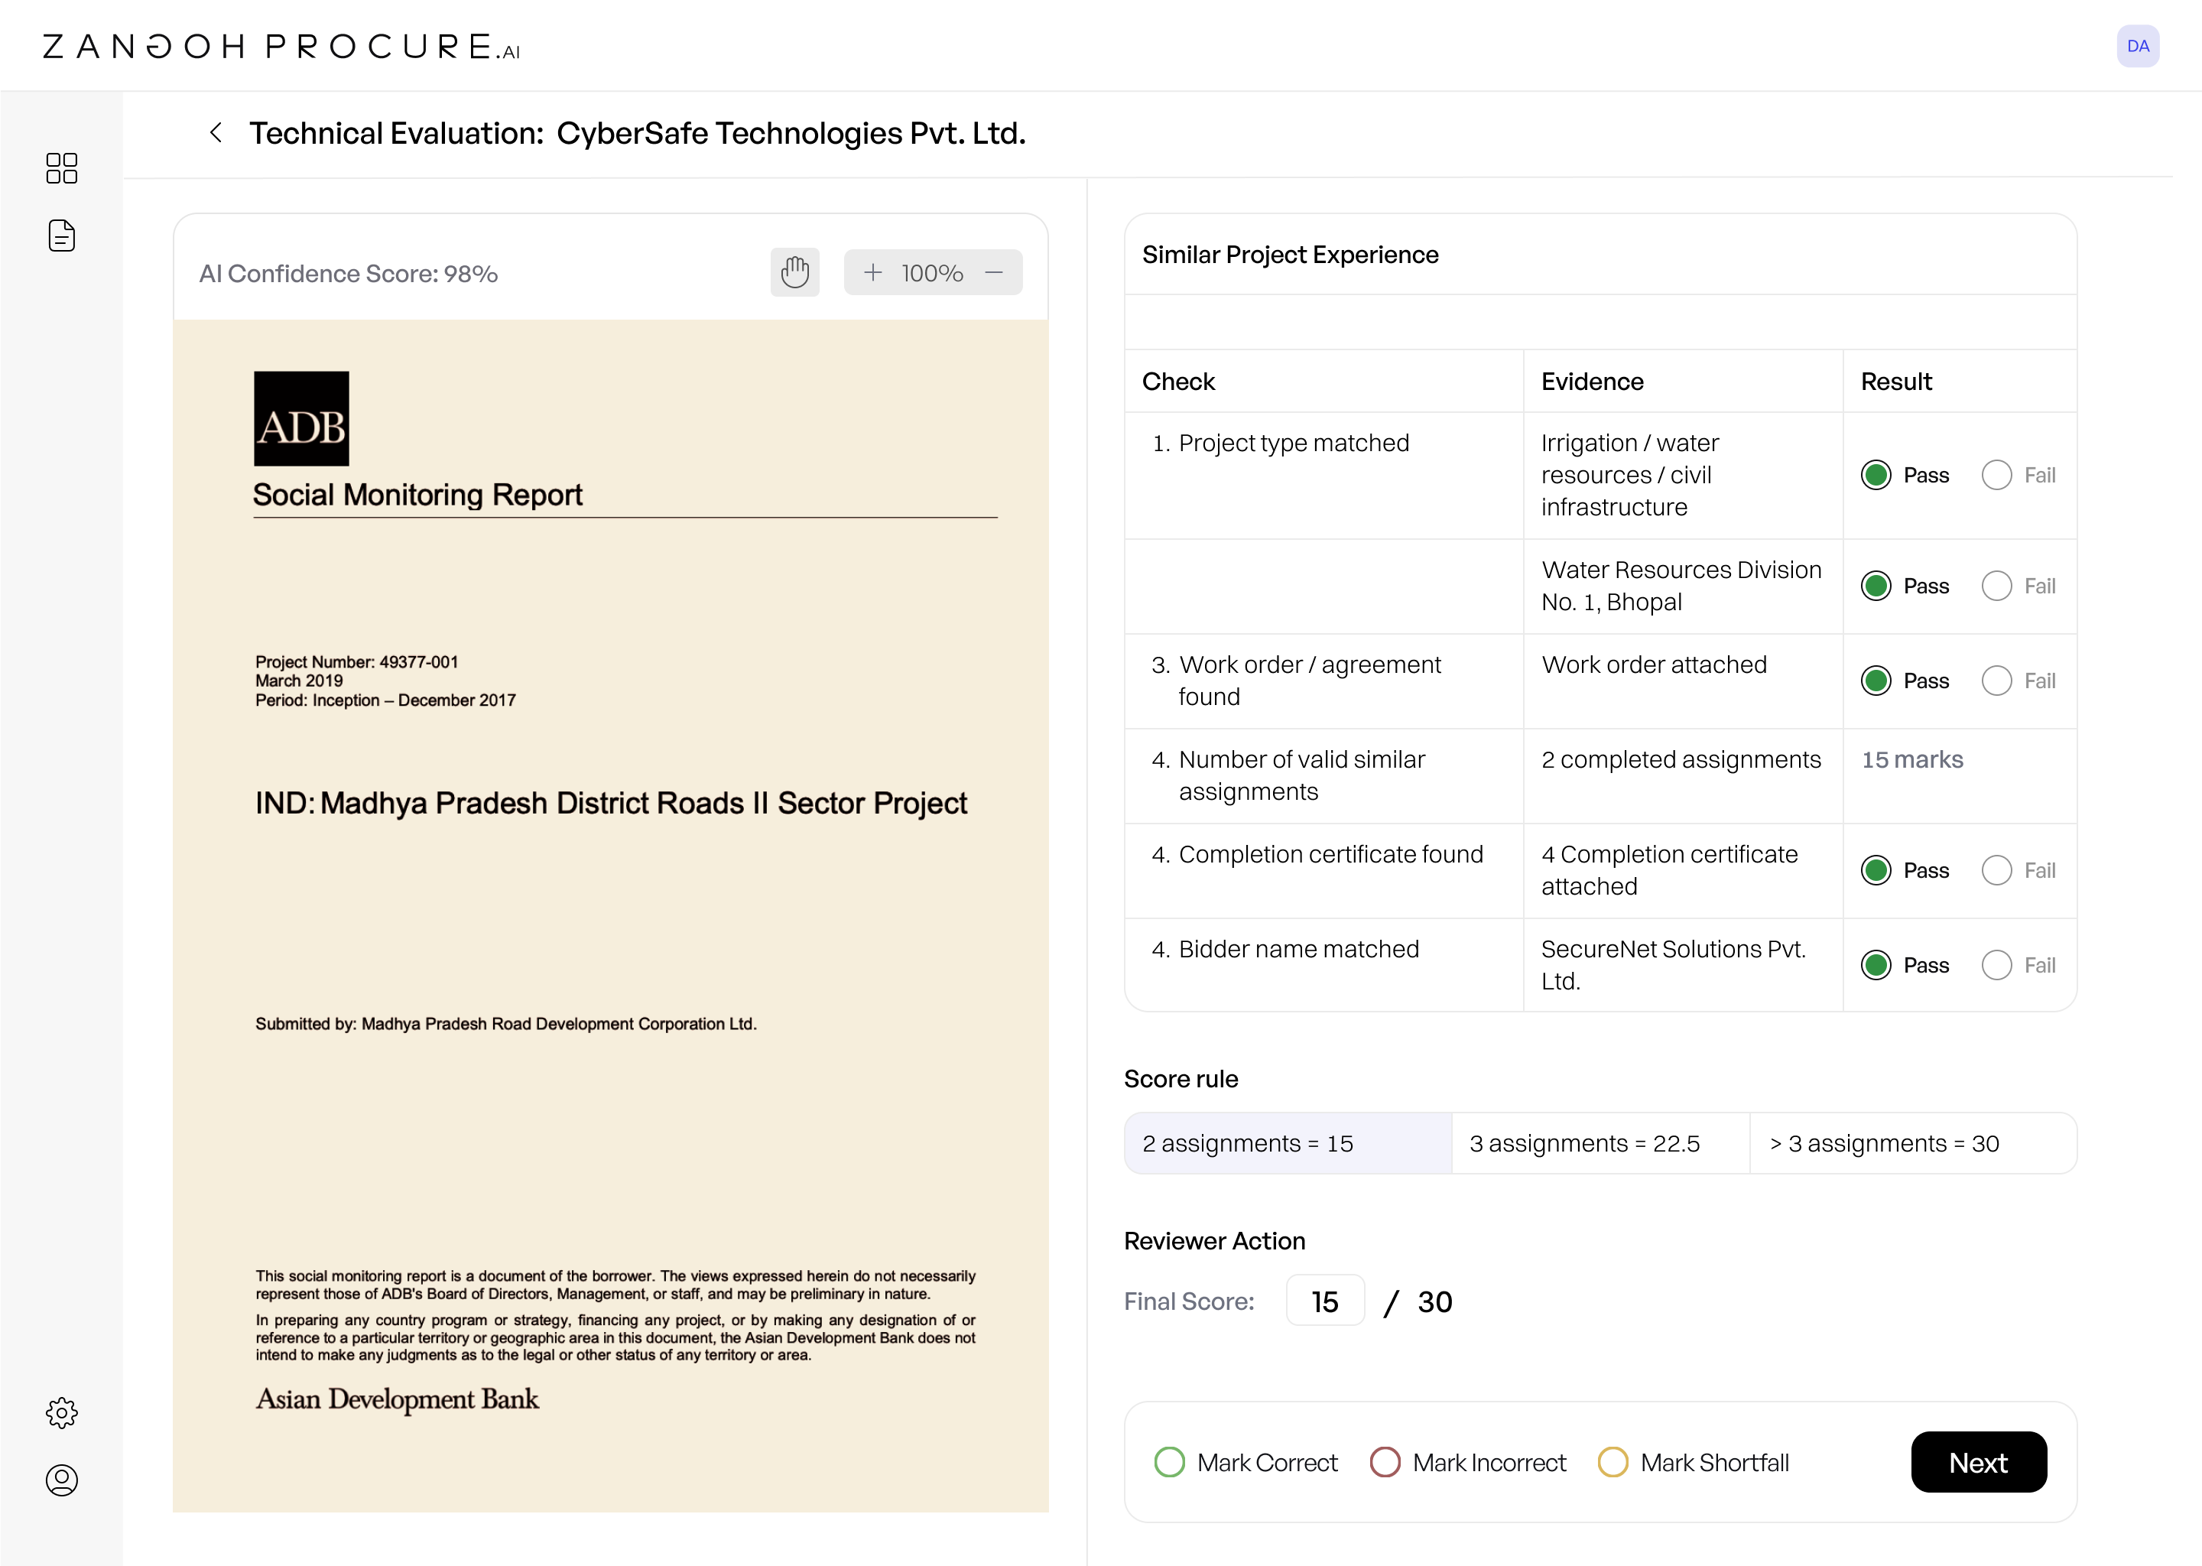Select Fail for Project type matched
This screenshot has width=2202, height=1566.
[1996, 474]
